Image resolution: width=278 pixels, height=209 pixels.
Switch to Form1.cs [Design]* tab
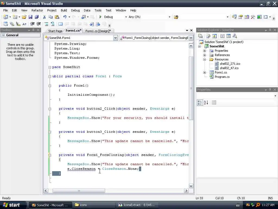pos(98,31)
